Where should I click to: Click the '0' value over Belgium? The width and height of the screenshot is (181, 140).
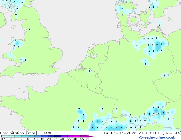coord(89,71)
